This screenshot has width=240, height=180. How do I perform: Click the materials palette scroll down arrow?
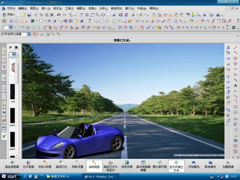[x=17, y=156]
